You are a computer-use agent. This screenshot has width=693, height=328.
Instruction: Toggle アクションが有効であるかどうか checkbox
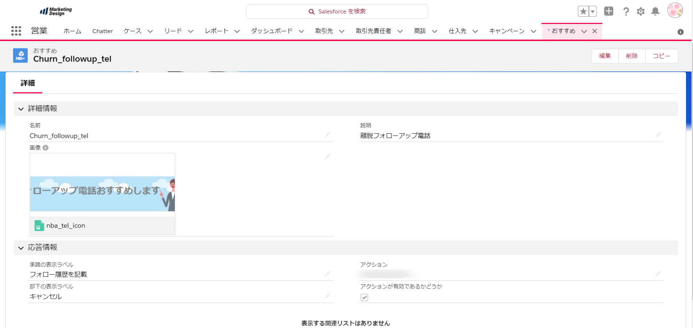(x=364, y=297)
